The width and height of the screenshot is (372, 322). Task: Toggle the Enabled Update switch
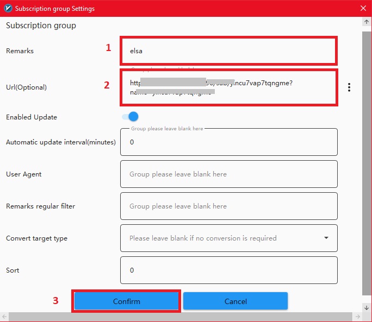(131, 117)
